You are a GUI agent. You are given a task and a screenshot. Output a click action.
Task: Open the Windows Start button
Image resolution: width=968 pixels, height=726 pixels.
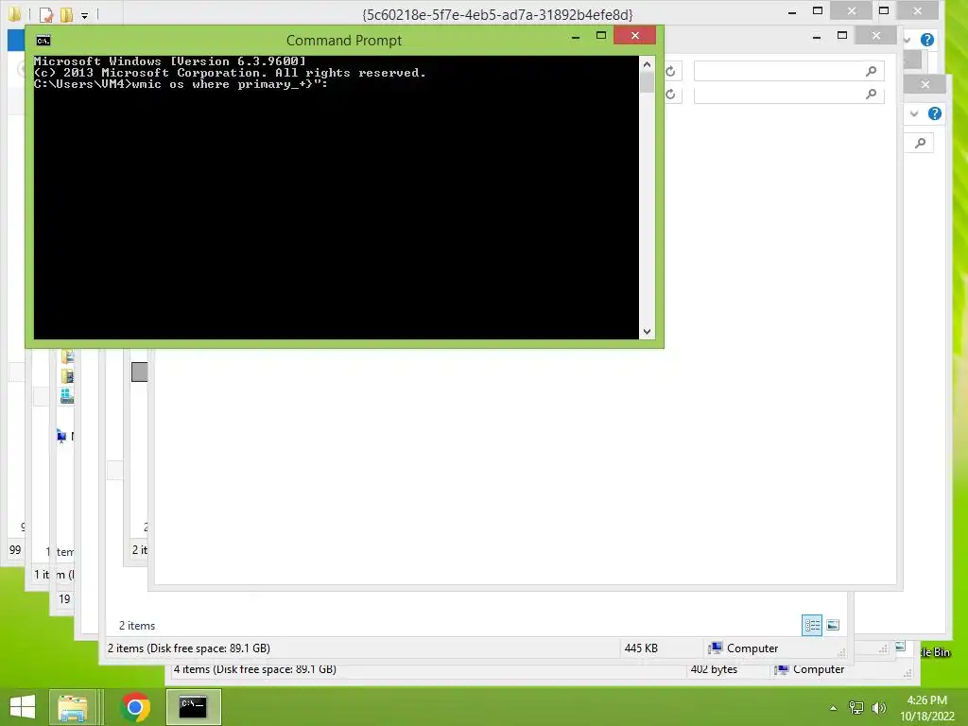[23, 707]
